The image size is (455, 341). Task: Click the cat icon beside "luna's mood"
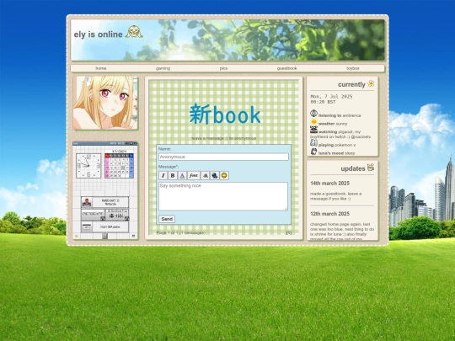click(313, 152)
